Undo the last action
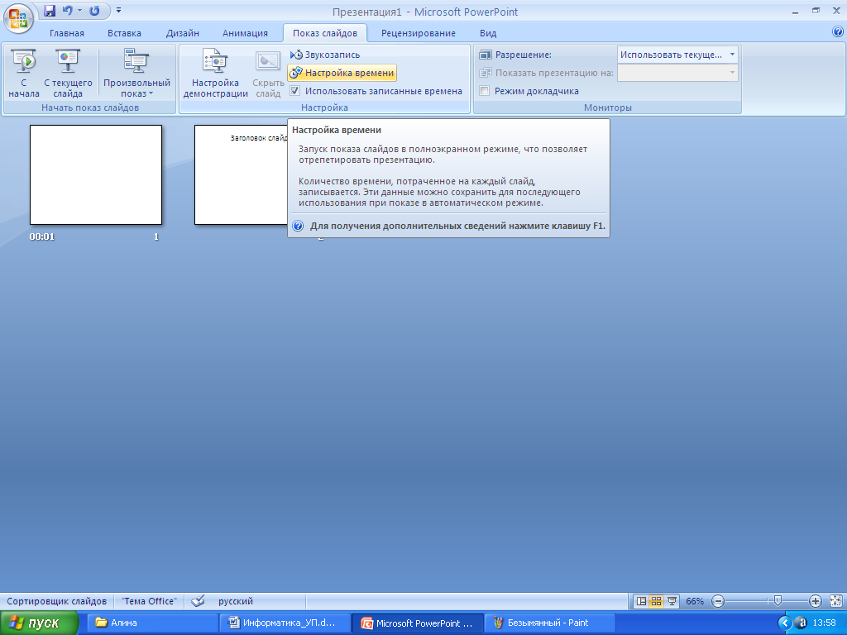Screen dimensions: 847x635 (68, 10)
